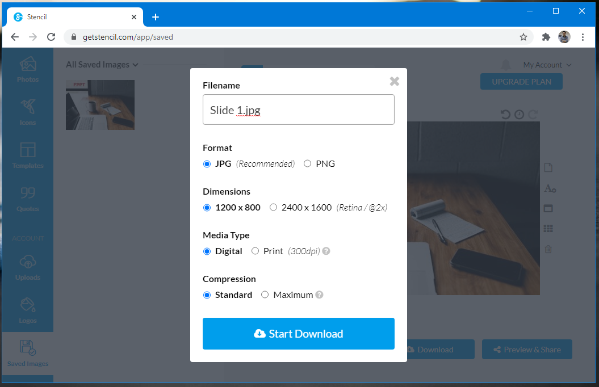The width and height of the screenshot is (599, 387).
Task: Click the help icon next to Print 300dpi
Action: (x=326, y=251)
